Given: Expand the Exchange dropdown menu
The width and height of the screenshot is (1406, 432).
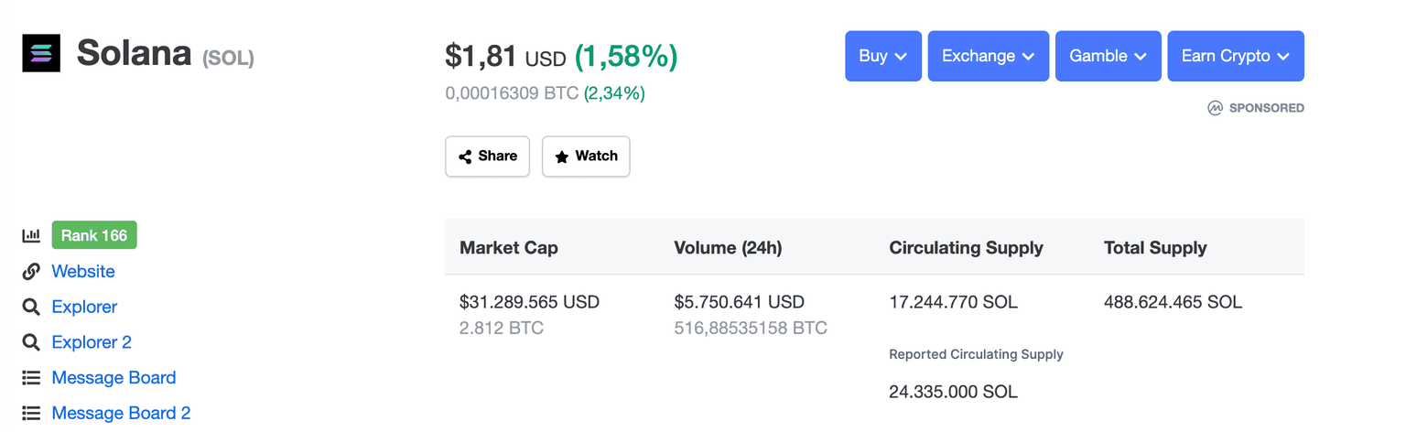Looking at the screenshot, I should [x=988, y=56].
